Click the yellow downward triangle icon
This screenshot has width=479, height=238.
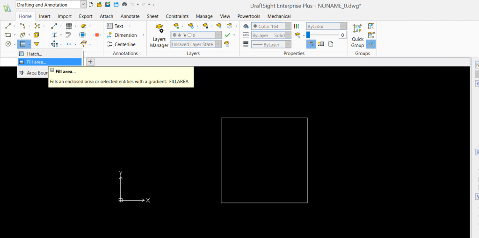36,44
